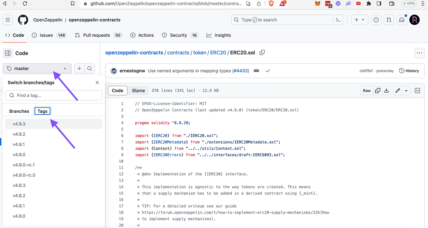Switch to the Tags tab in popup
Screen dimensions: 428x228
tap(42, 111)
